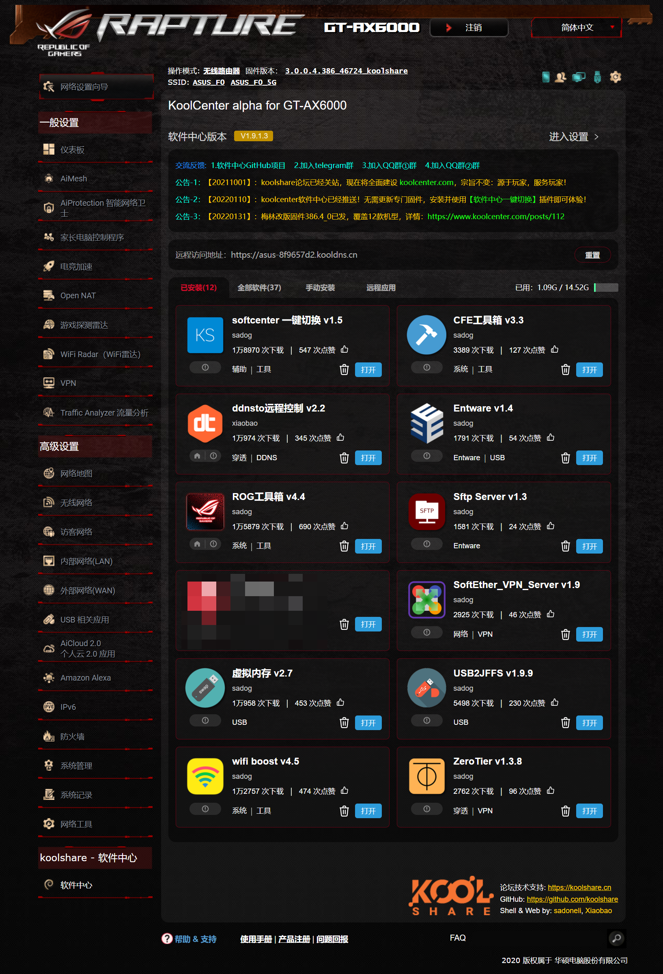Click home icon on ROG工具箱 card
The height and width of the screenshot is (974, 663).
[197, 544]
